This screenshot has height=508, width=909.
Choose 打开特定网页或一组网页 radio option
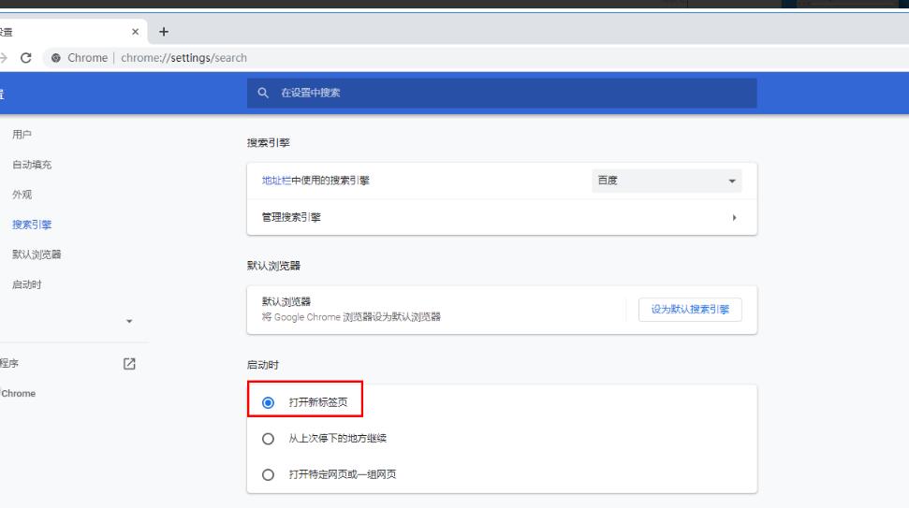pos(269,475)
